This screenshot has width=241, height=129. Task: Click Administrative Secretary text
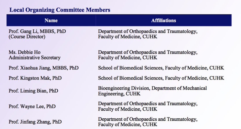pyautogui.click(x=34, y=58)
